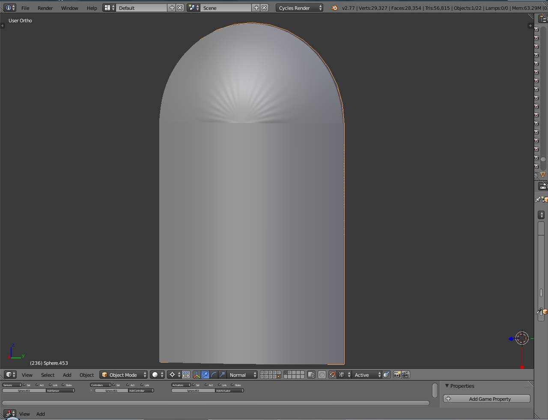This screenshot has height=420, width=548.
Task: Toggle Actuators State checkbox
Action: (232, 385)
